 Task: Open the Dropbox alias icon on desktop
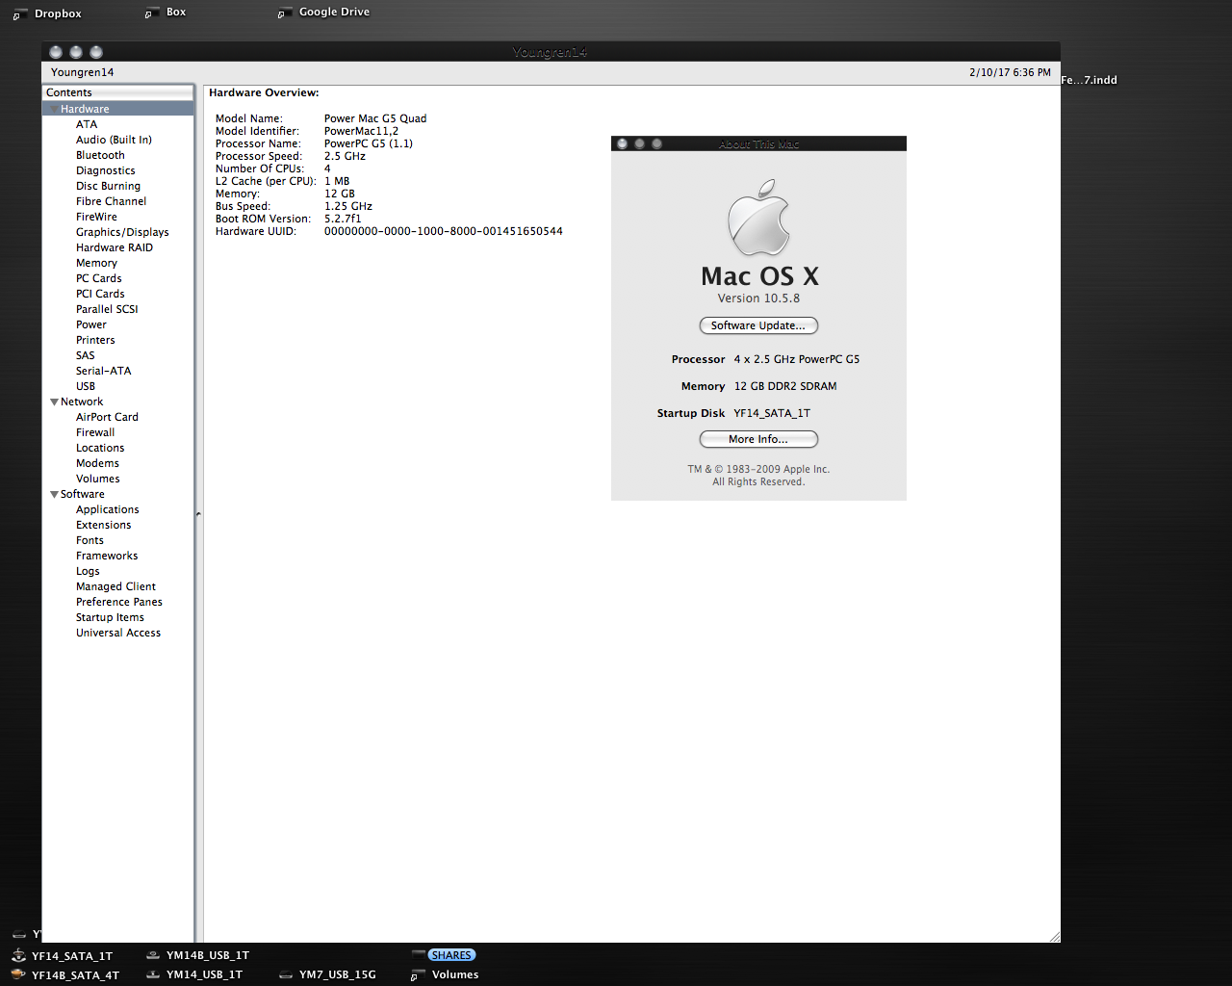[18, 14]
